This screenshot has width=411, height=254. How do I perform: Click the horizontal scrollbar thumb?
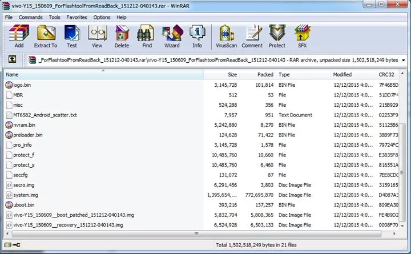(196, 233)
